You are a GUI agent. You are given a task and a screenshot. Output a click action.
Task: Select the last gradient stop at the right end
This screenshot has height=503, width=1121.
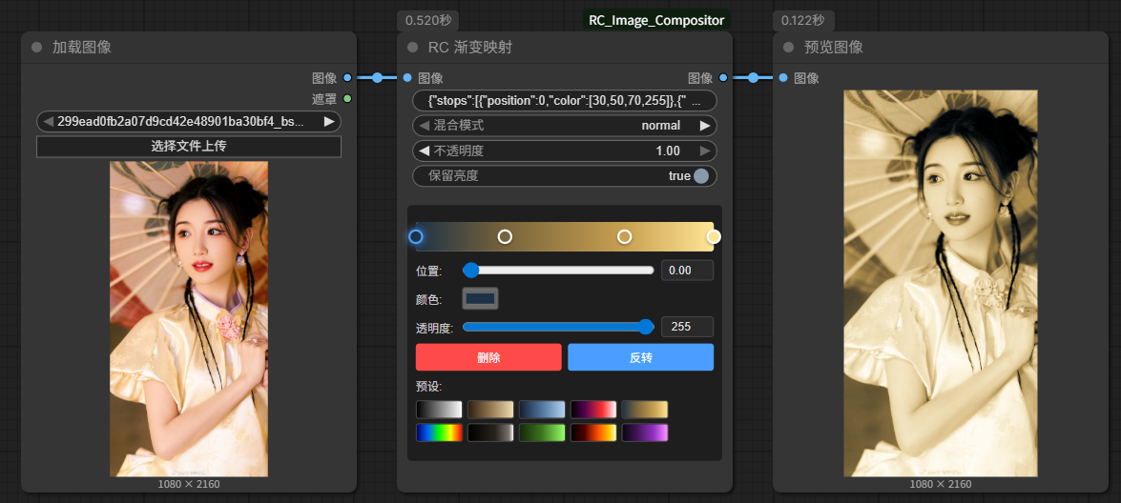tap(714, 236)
